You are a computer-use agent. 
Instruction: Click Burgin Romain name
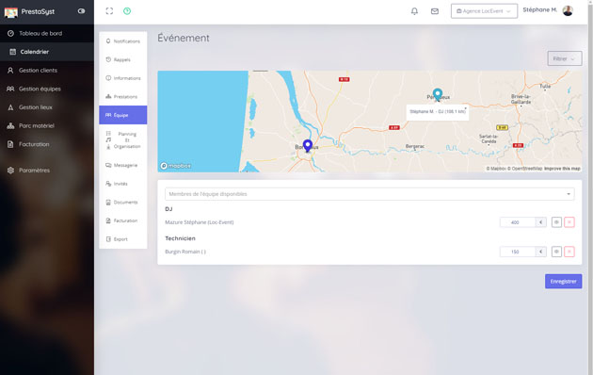(x=185, y=252)
